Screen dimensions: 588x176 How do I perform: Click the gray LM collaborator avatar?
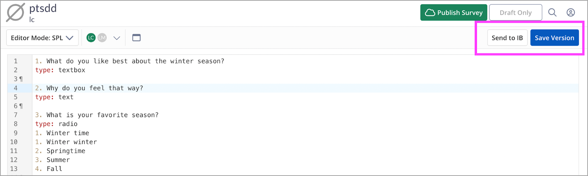[102, 38]
